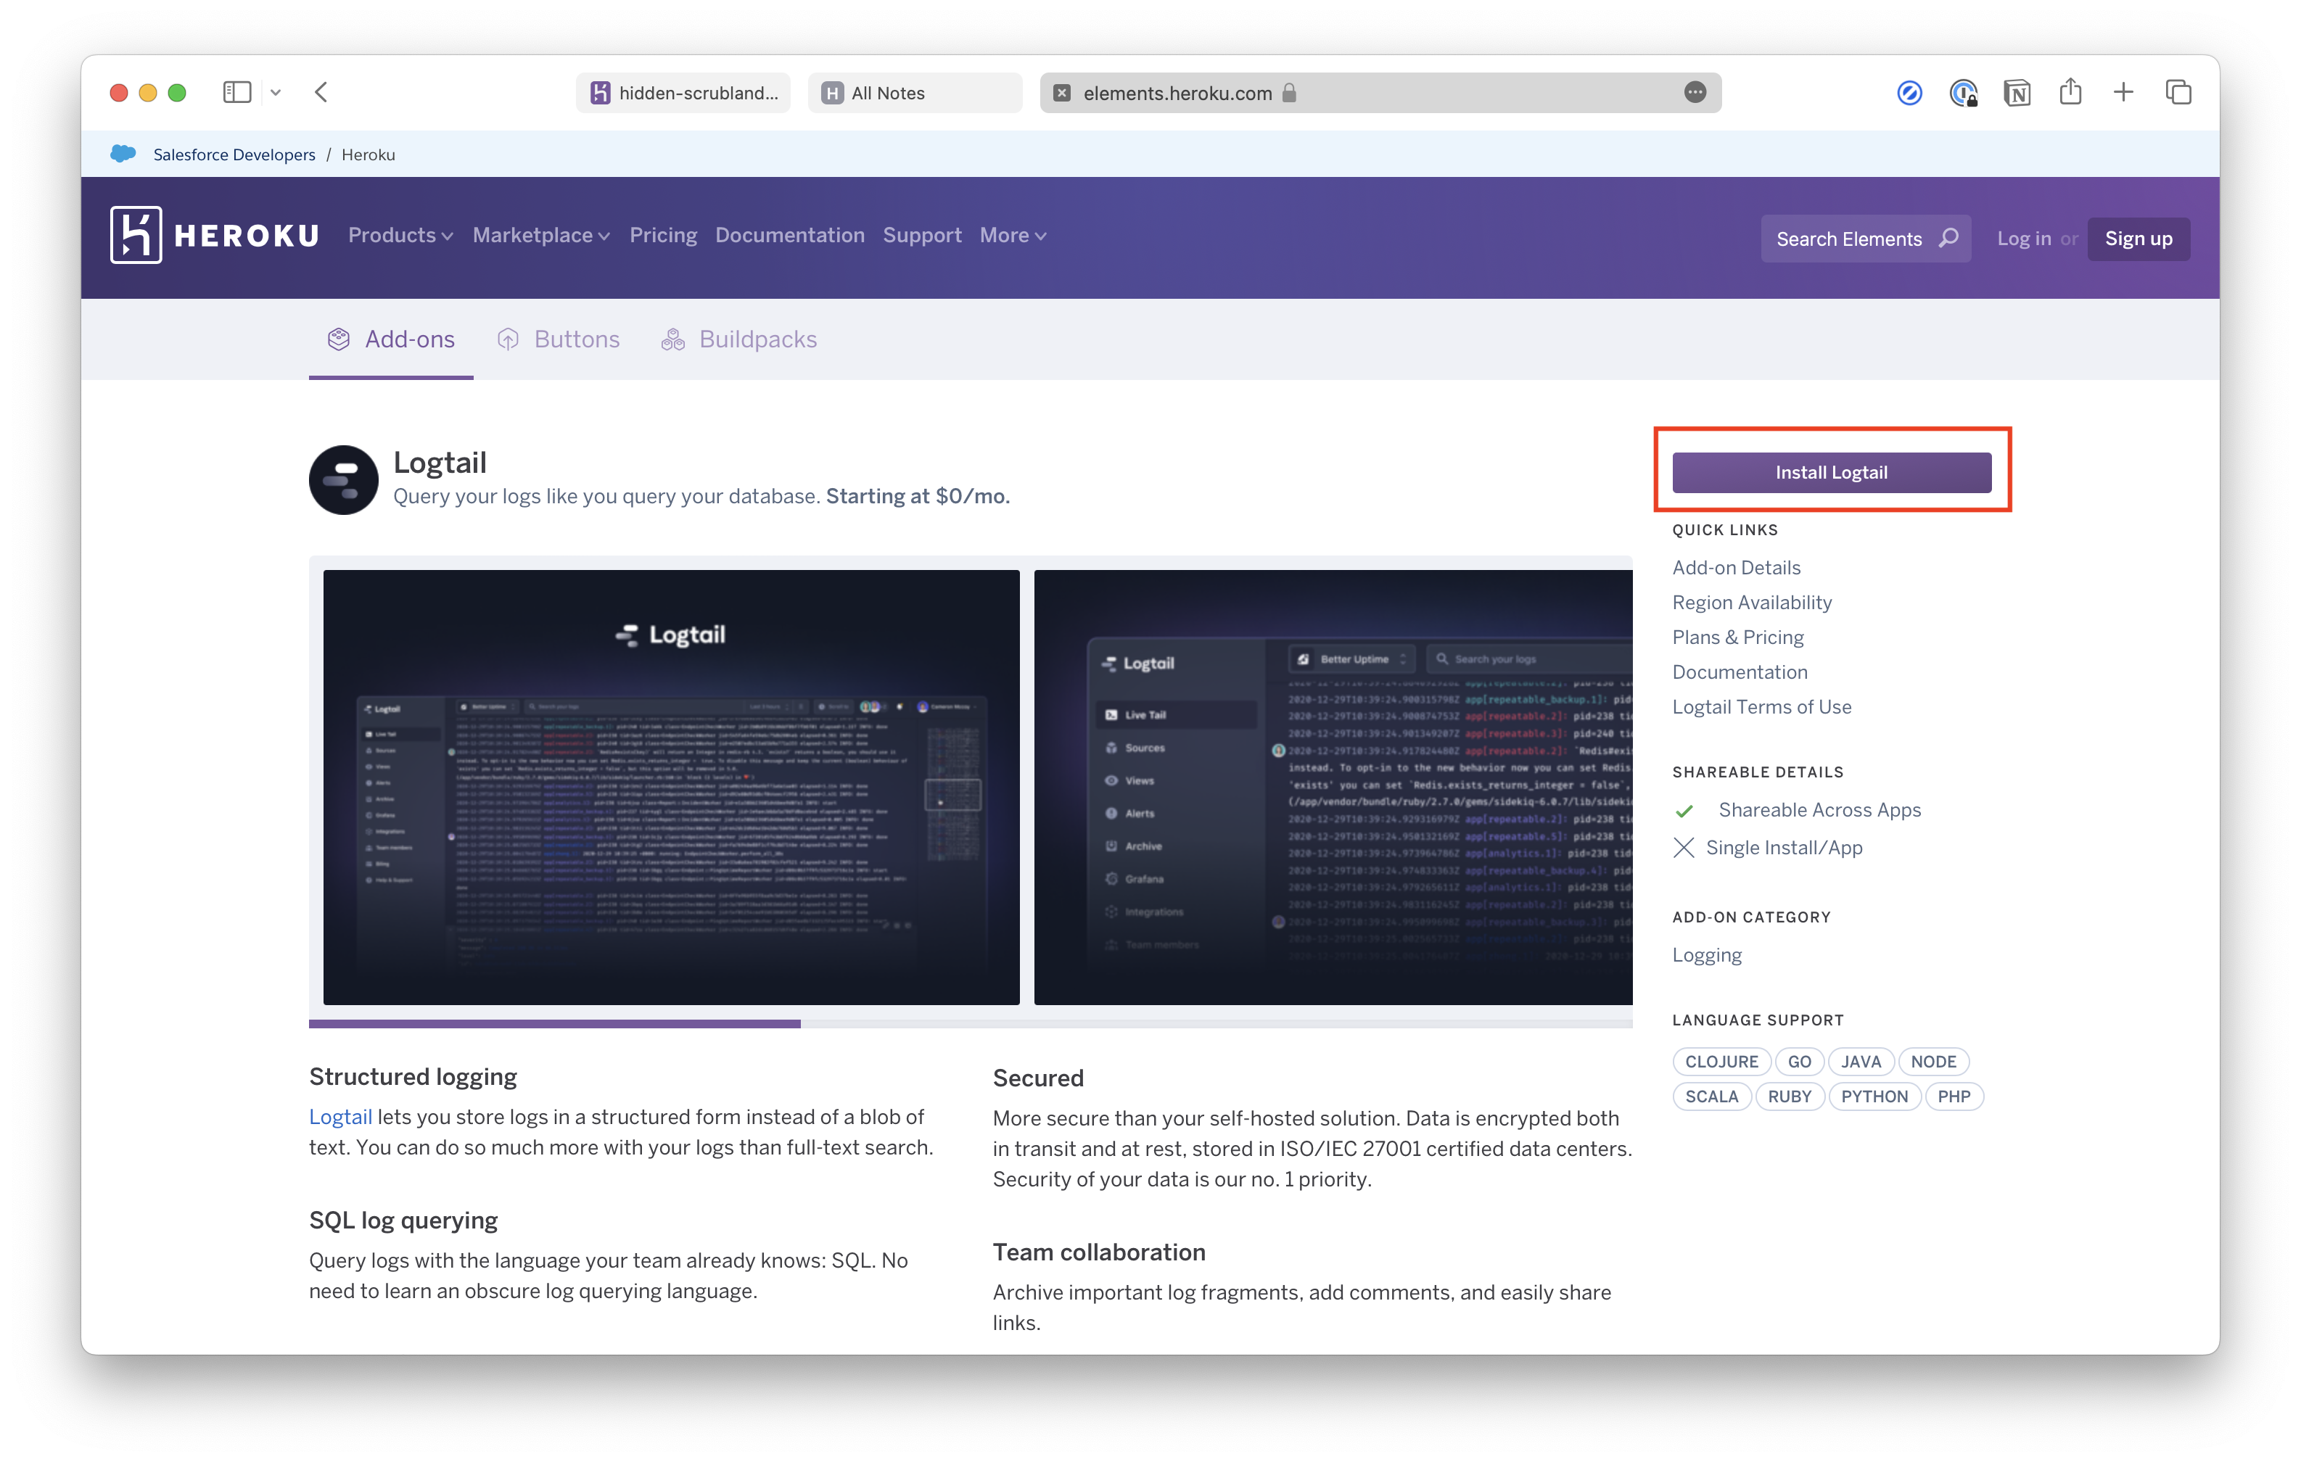Viewport: 2301px width, 1462px height.
Task: Open the Notion web clipper extension
Action: (2016, 93)
